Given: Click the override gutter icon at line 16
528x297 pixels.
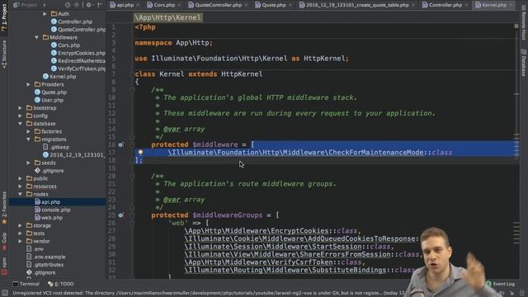Looking at the screenshot, I should pyautogui.click(x=120, y=145).
